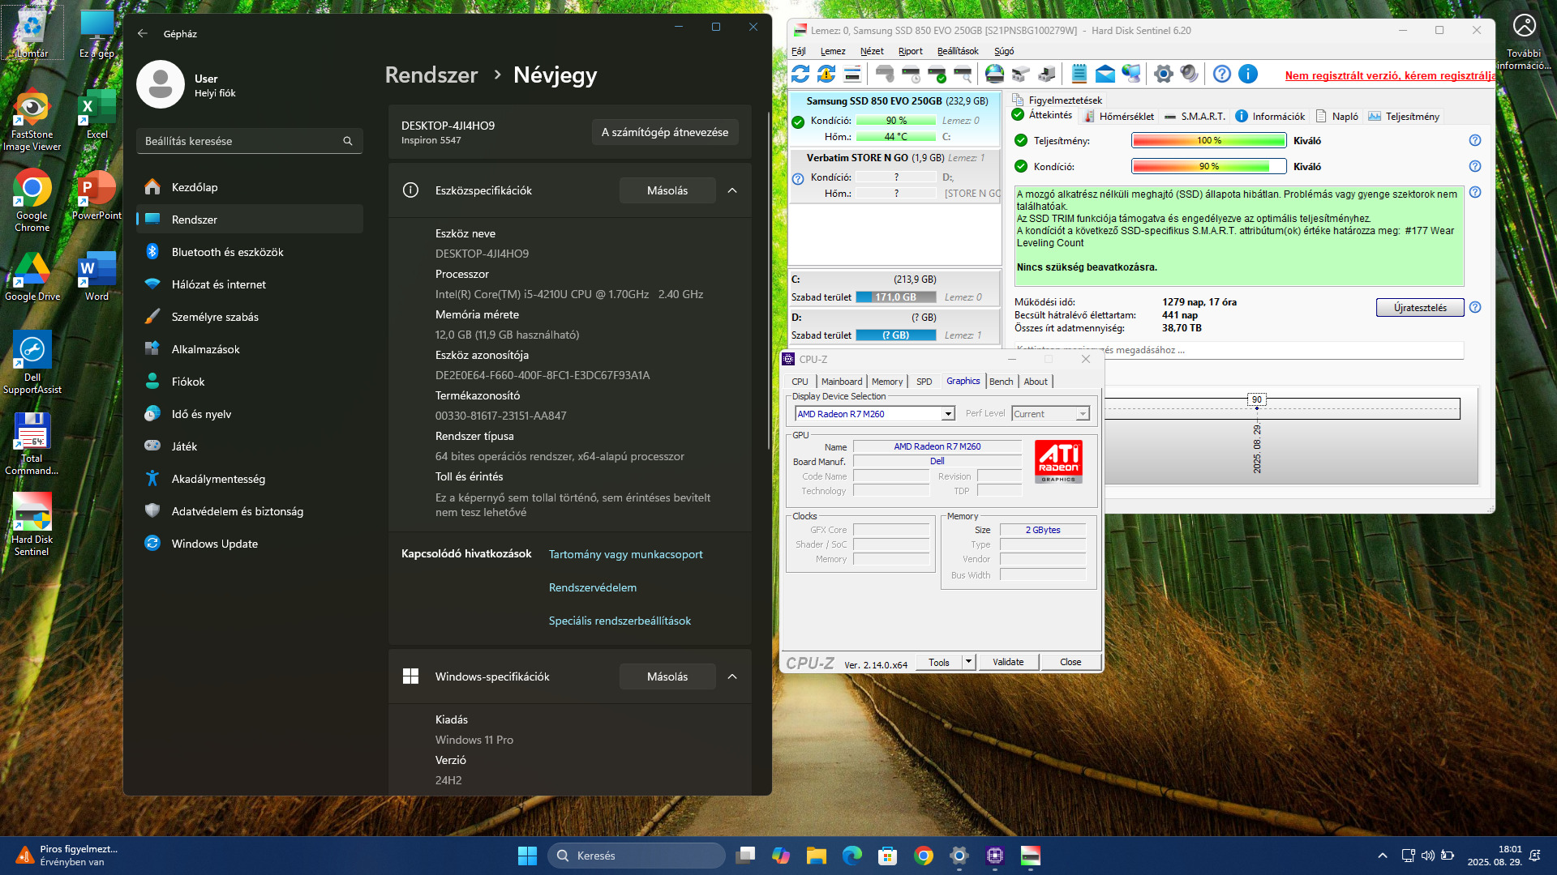Open Microsoft Store from taskbar
The width and height of the screenshot is (1557, 875).
coord(887,856)
